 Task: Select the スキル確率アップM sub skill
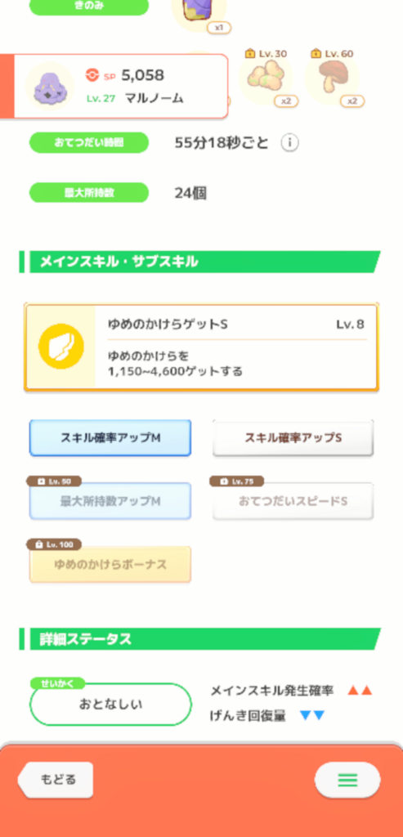[x=110, y=438]
